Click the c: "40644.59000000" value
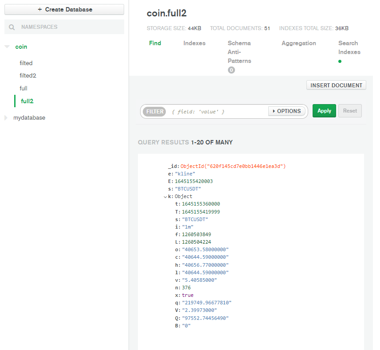Image resolution: width=380 pixels, height=350 pixels. click(x=205, y=257)
